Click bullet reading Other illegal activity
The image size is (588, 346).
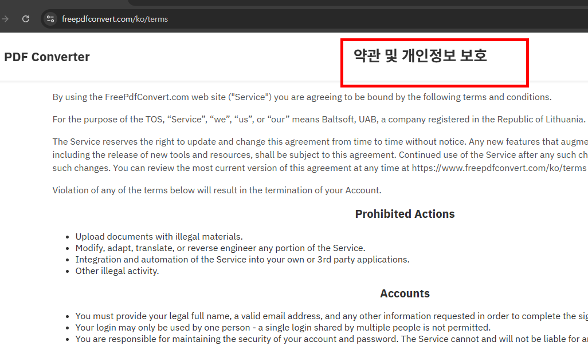click(116, 271)
